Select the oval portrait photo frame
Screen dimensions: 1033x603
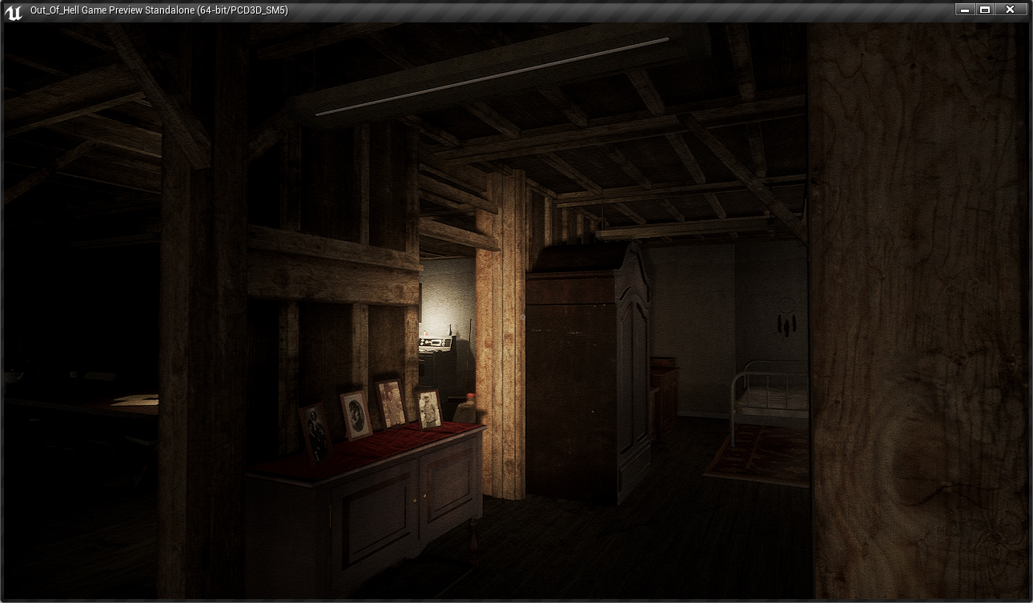(x=356, y=413)
